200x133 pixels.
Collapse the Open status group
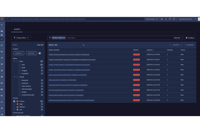coord(14,61)
